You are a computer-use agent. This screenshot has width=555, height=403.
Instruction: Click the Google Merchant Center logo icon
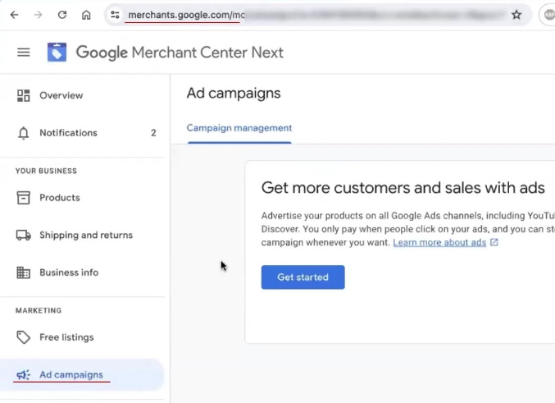[x=57, y=53]
